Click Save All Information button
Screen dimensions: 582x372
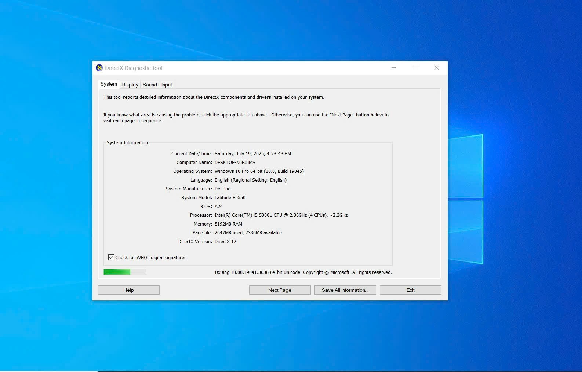click(x=345, y=290)
